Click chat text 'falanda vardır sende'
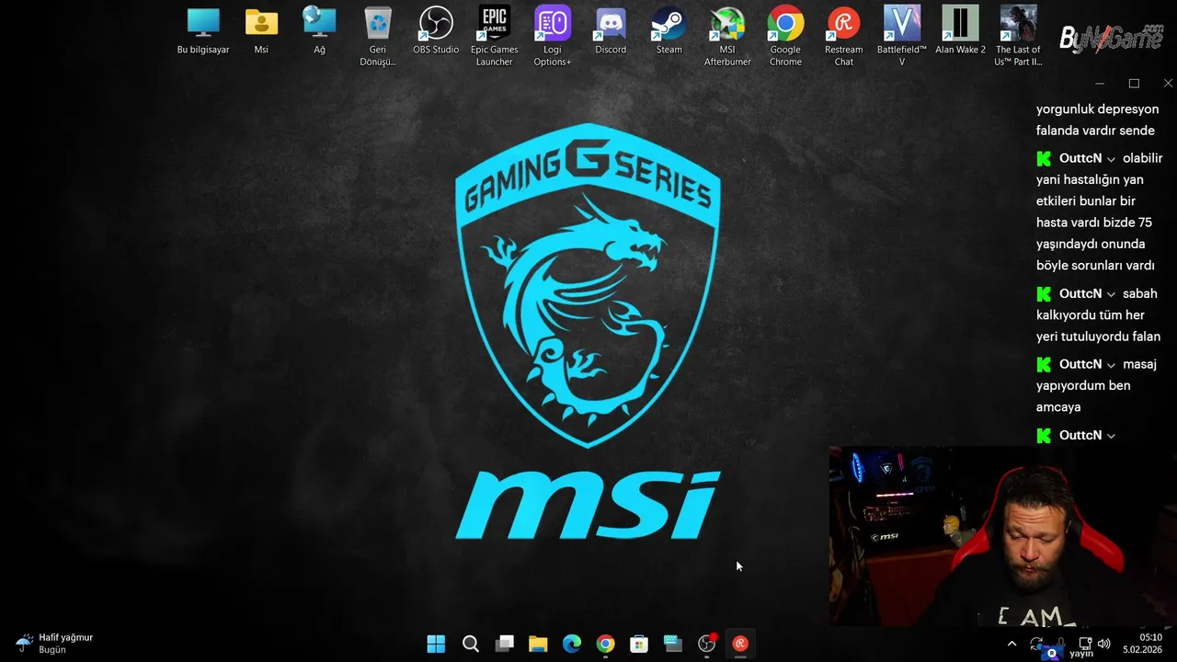The image size is (1177, 662). tap(1095, 131)
